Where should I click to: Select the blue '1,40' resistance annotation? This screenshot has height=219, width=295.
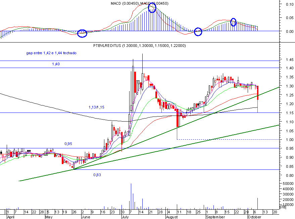tap(56, 64)
